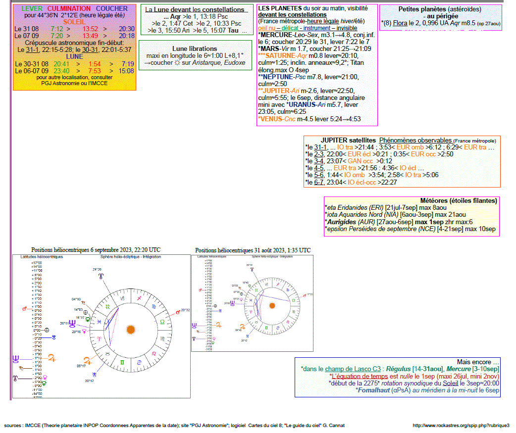Click the 'eta Eridanides (ERI)' meteor entry
The image size is (516, 433).
355,208
